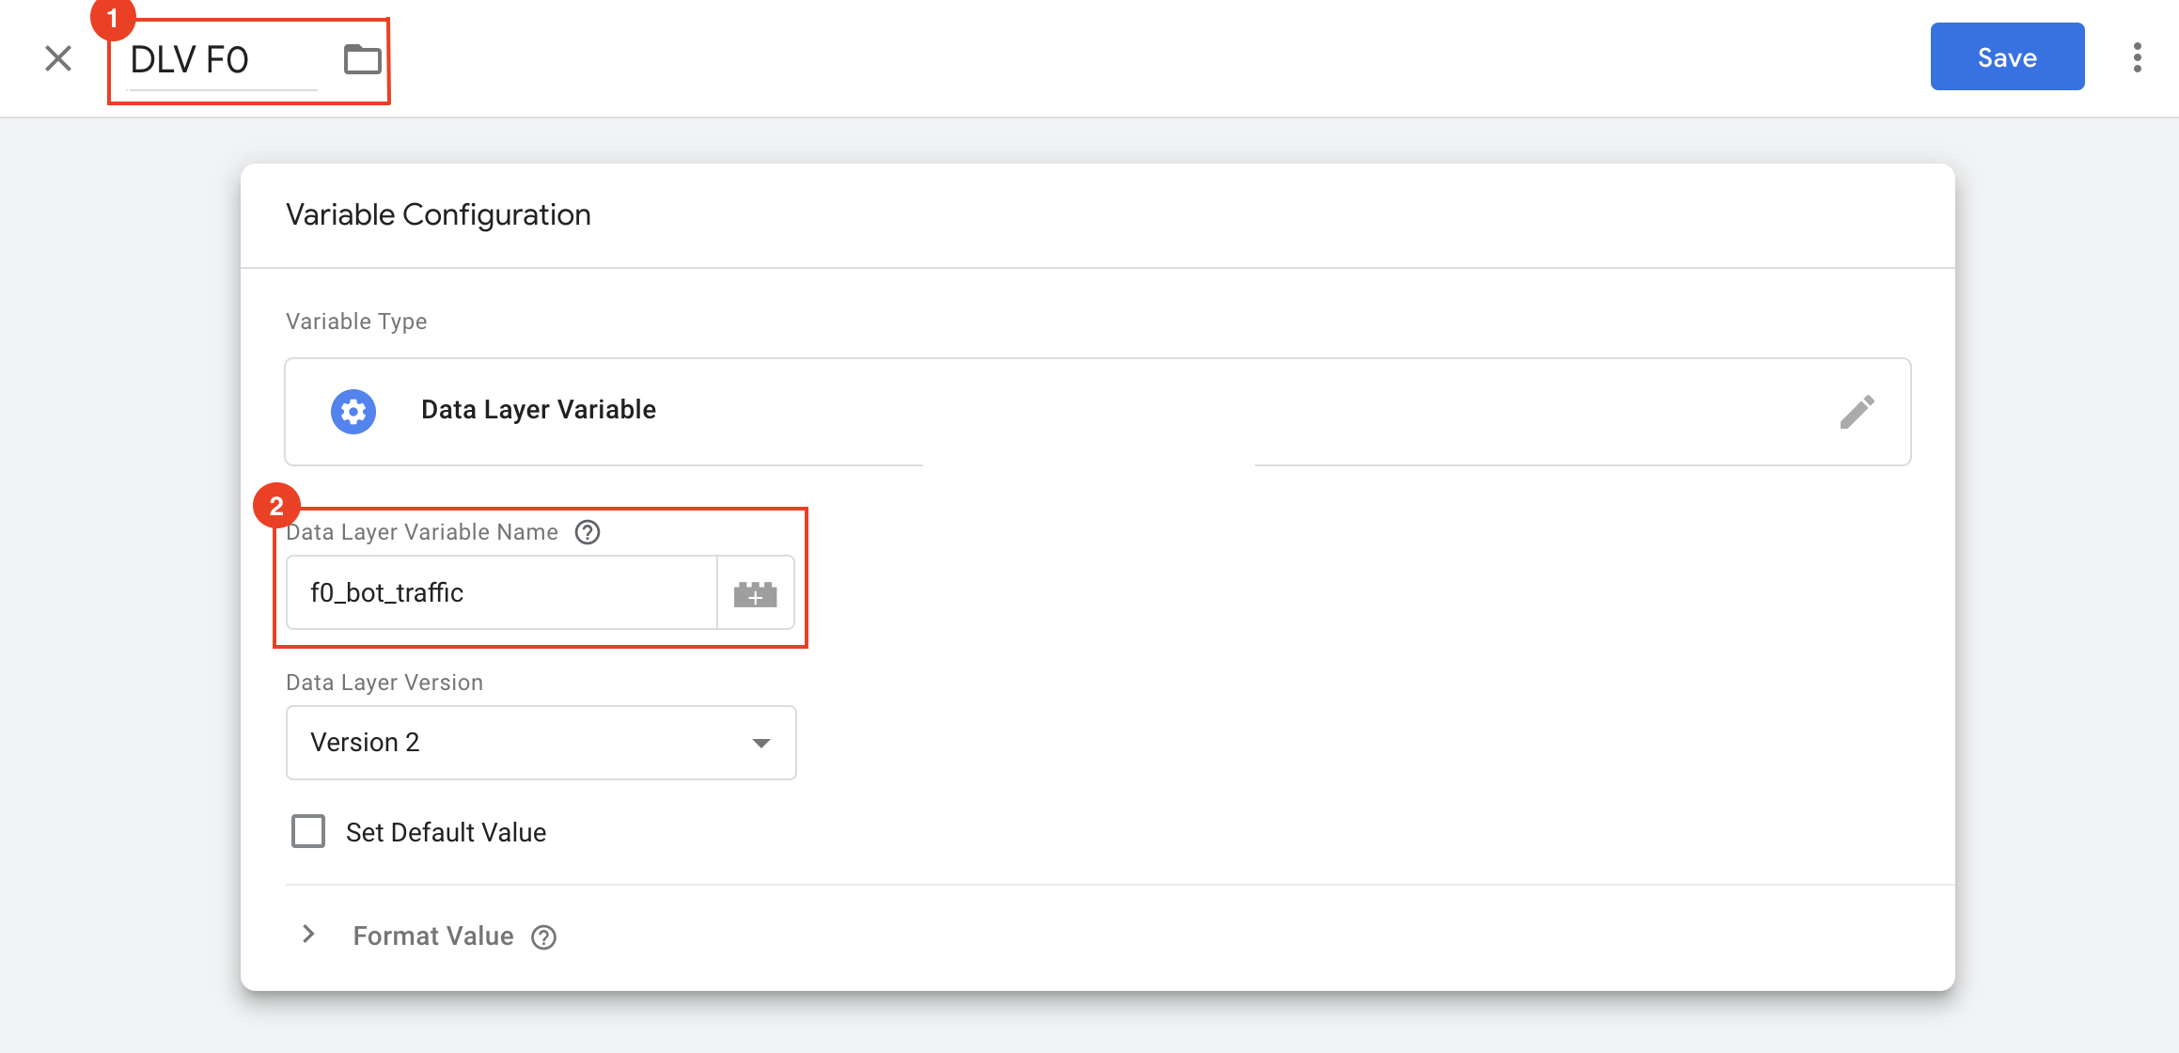This screenshot has width=2179, height=1053.
Task: Click the Set Default Value label text
Action: point(446,833)
